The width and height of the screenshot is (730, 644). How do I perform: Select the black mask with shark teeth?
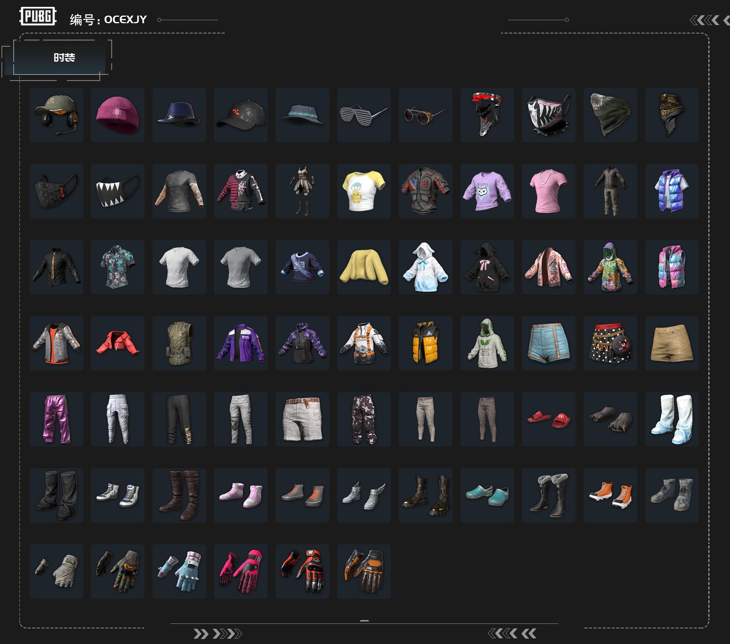[x=118, y=191]
